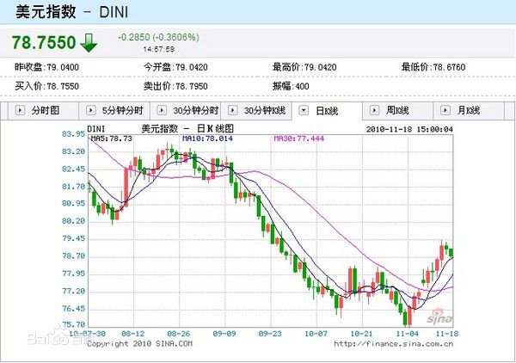Screen dimensions: 516x363
Task: Click the 10-07 date axis label
Action: click(x=316, y=334)
